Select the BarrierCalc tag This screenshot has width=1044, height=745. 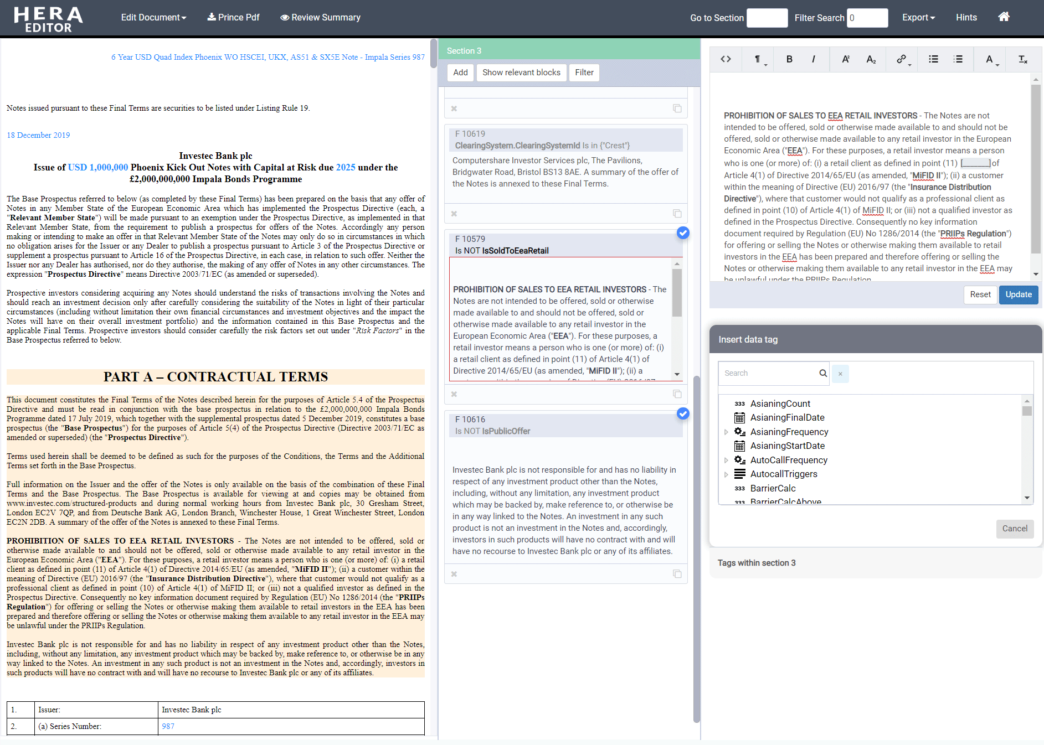click(773, 488)
